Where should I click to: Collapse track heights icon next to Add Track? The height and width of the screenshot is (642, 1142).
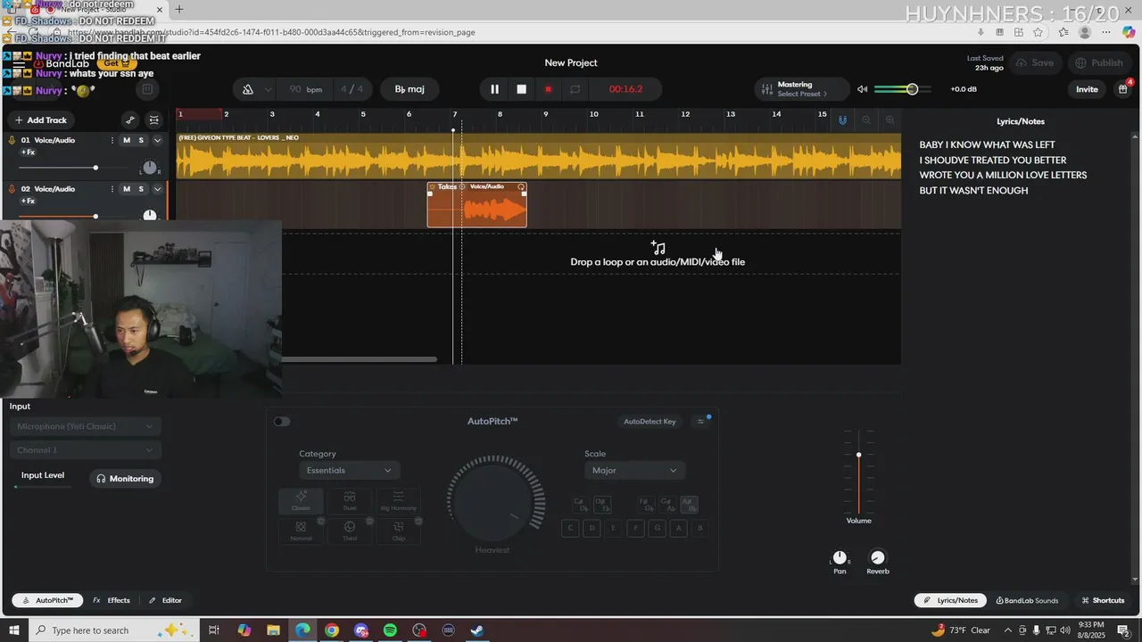(154, 120)
